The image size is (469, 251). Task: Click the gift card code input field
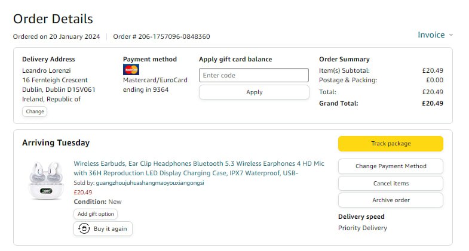click(253, 75)
